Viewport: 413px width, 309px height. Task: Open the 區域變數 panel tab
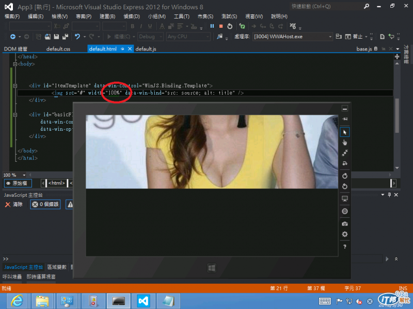57,267
